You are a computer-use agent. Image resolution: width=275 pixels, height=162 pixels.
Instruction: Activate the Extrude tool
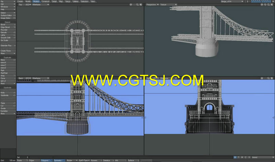click(8, 32)
